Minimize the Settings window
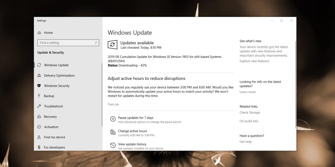Screen dimensions: 335x167 tap(272, 20)
